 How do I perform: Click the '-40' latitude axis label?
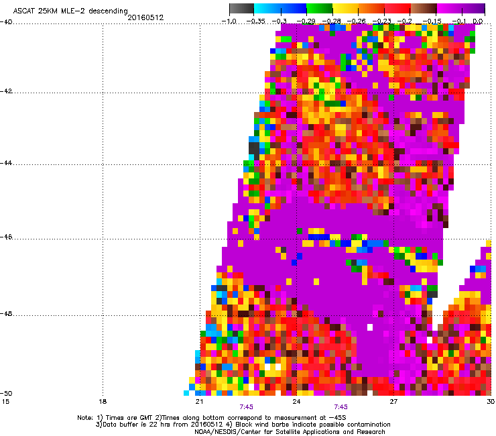tap(6, 22)
